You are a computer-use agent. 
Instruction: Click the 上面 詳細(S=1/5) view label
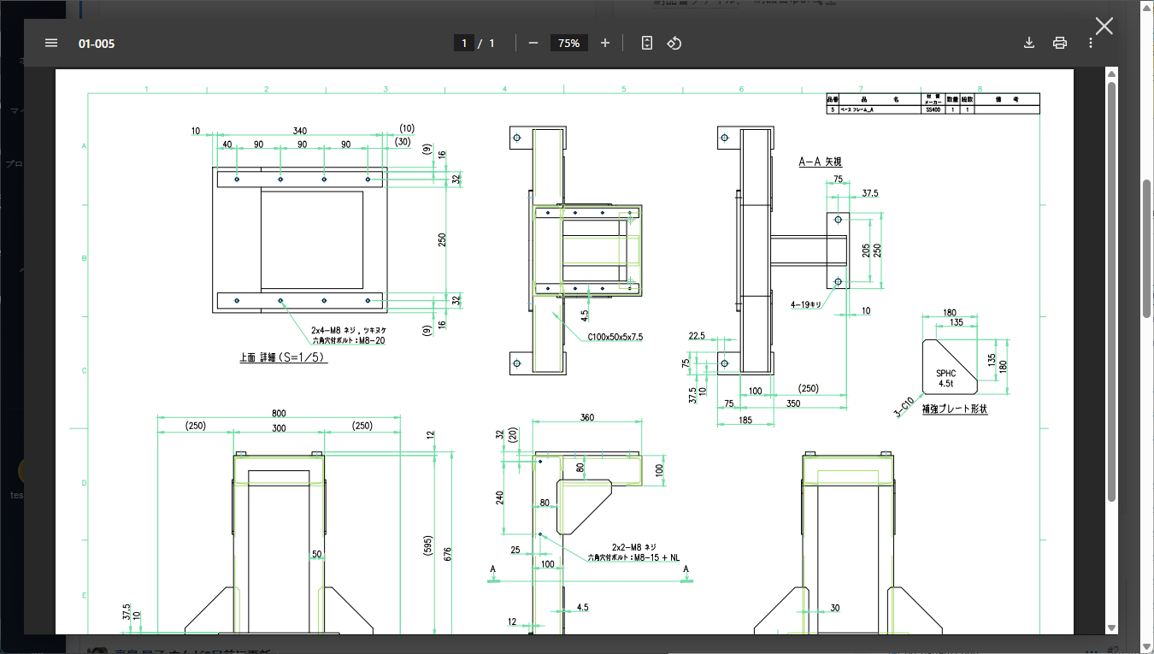click(x=283, y=358)
